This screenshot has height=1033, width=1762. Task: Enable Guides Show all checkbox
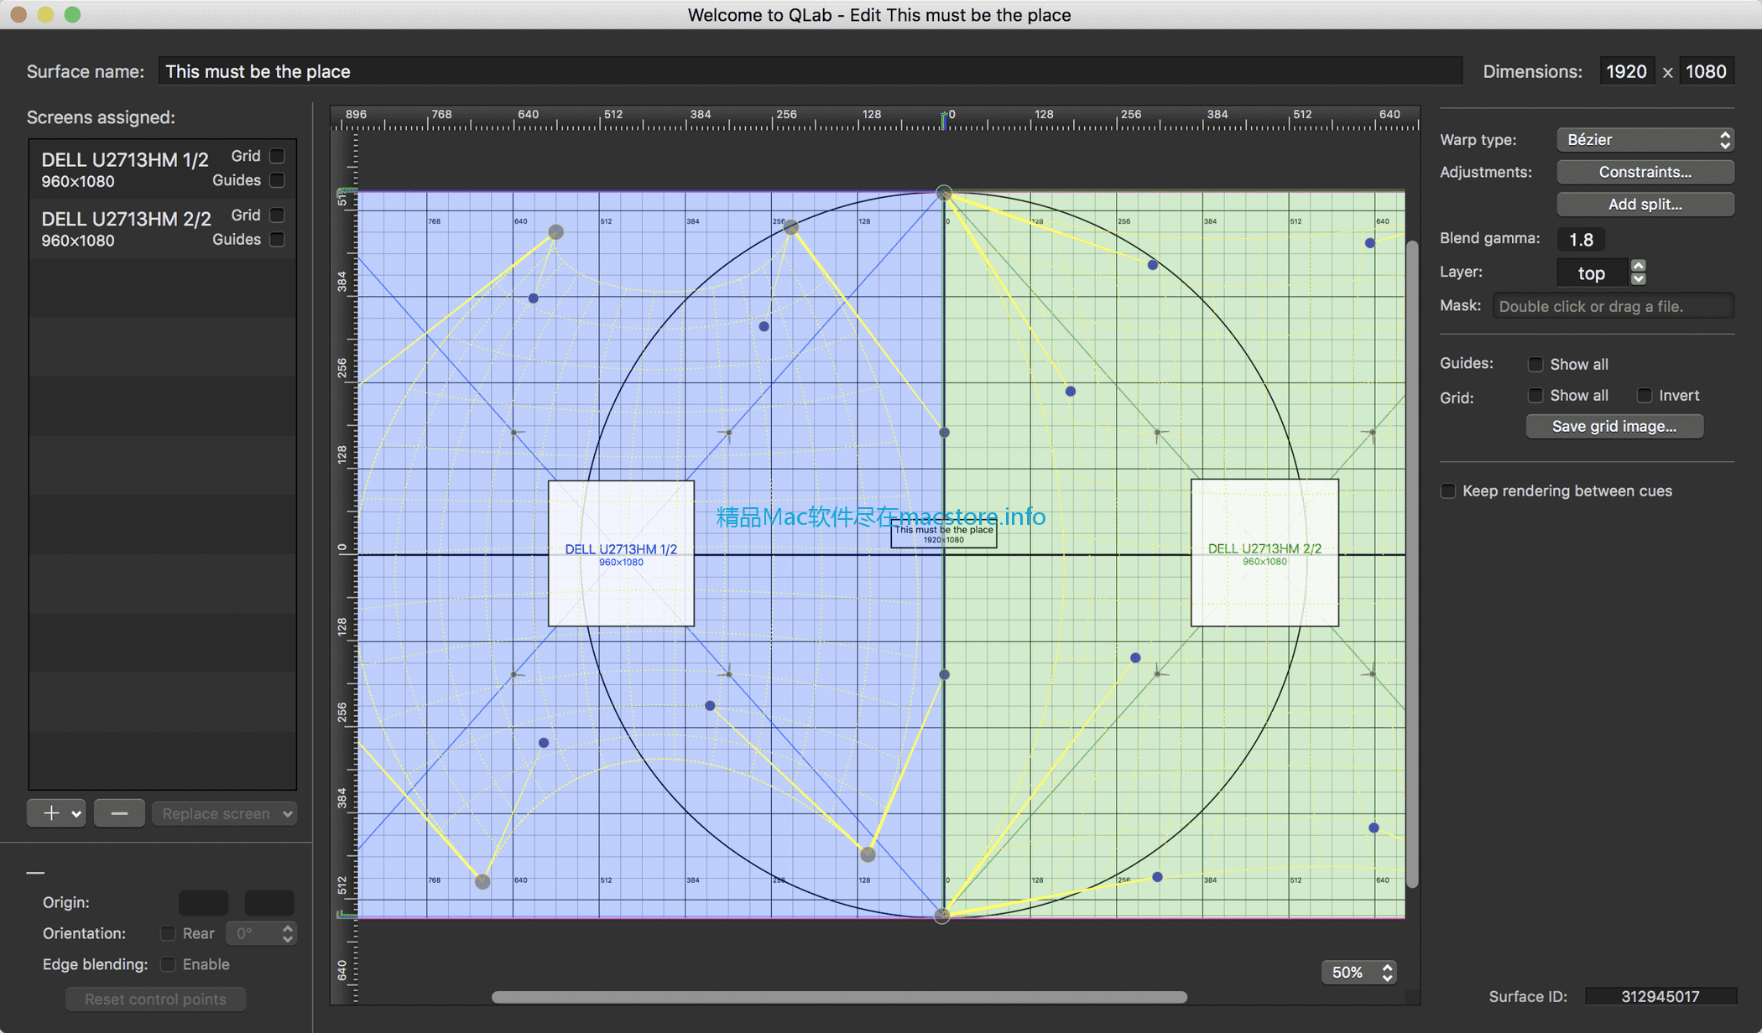coord(1535,364)
